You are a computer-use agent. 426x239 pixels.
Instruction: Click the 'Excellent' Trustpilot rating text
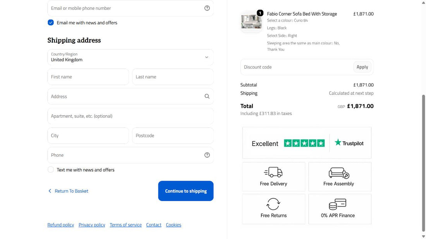(265, 143)
